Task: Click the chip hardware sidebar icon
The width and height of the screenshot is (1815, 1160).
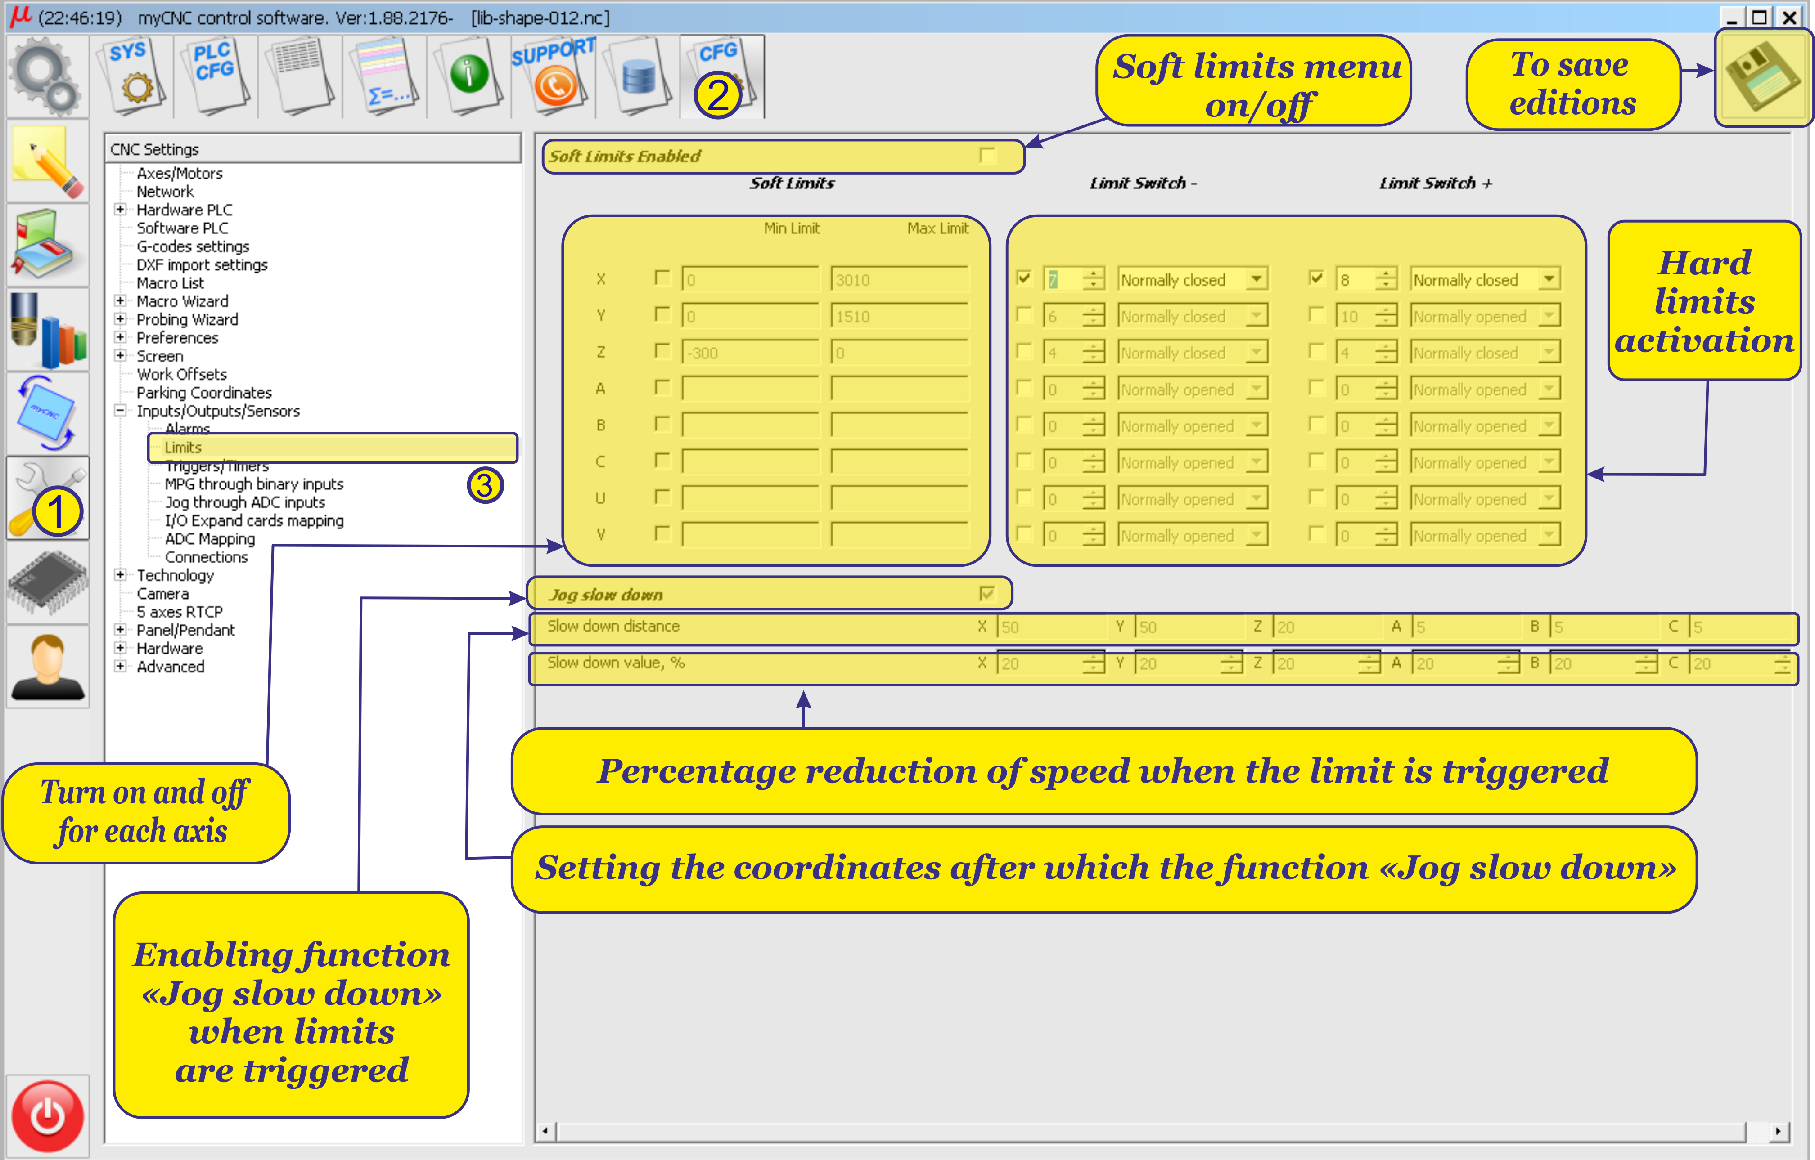Action: coord(48,582)
